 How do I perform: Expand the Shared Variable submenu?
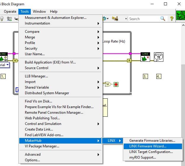[60, 87]
